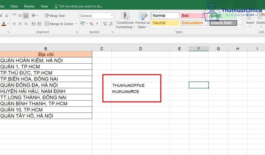Toggle Wrap Text
The width and height of the screenshot is (265, 155).
tap(55, 15)
